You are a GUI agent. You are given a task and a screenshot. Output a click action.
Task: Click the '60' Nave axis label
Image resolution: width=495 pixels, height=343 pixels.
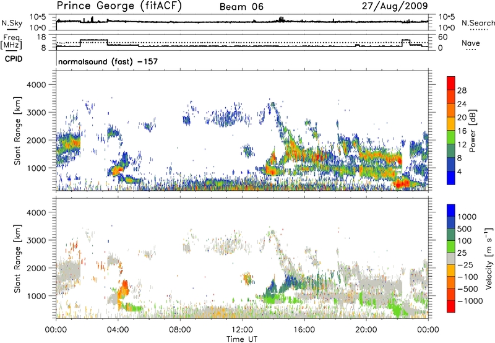[x=443, y=37]
